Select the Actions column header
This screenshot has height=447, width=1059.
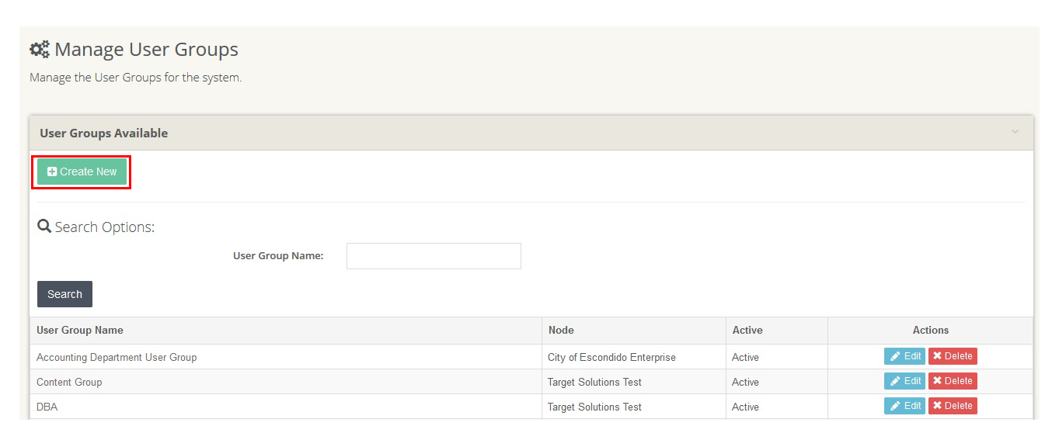(930, 330)
